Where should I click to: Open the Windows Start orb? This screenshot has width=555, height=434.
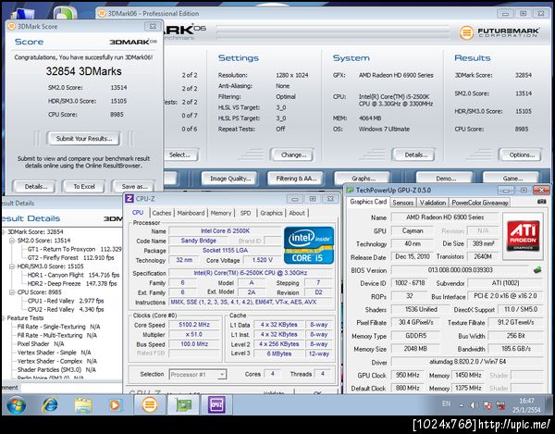tap(17, 405)
